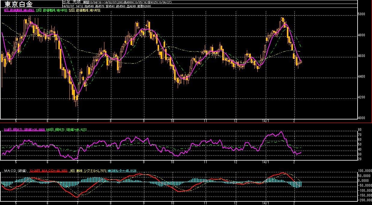Click the 4400 price axis label
The width and height of the screenshot is (372, 205).
[x=361, y=77]
